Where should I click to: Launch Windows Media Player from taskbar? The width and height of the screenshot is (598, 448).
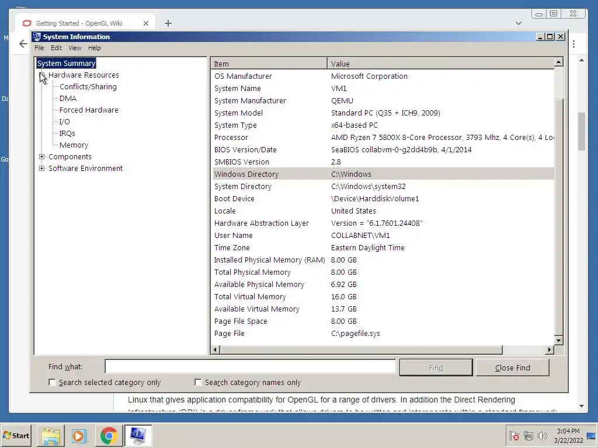[x=79, y=436]
